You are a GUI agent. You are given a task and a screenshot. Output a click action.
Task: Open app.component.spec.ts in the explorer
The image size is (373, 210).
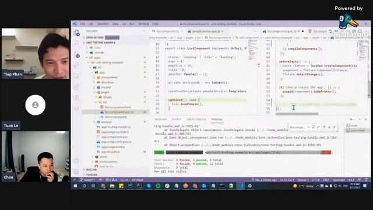tap(116, 142)
